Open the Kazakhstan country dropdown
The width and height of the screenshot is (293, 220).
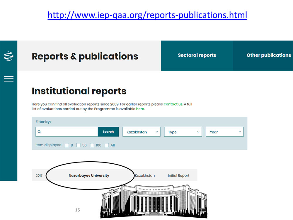(x=142, y=132)
